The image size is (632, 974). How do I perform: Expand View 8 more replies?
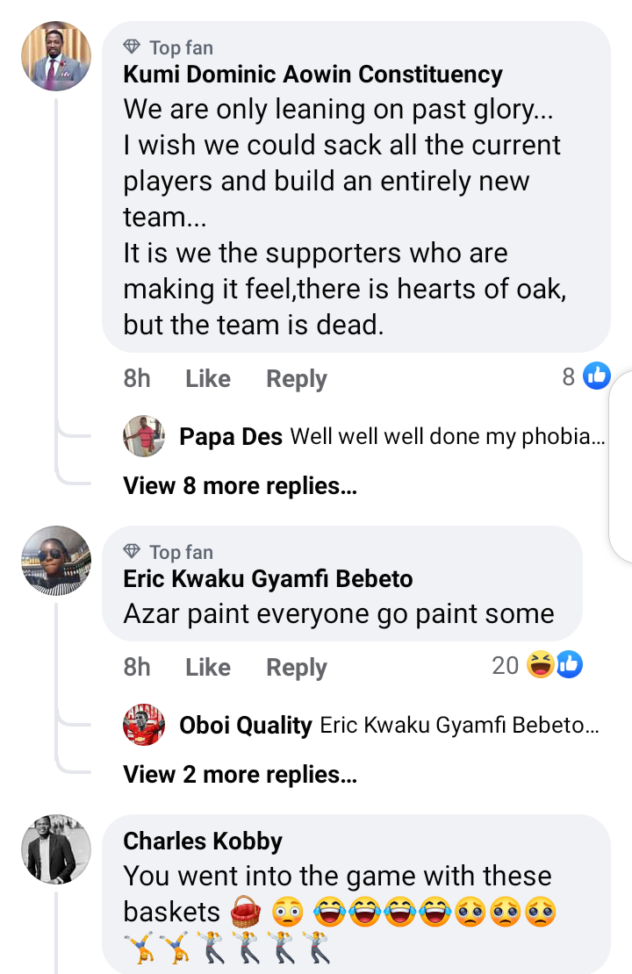click(240, 485)
